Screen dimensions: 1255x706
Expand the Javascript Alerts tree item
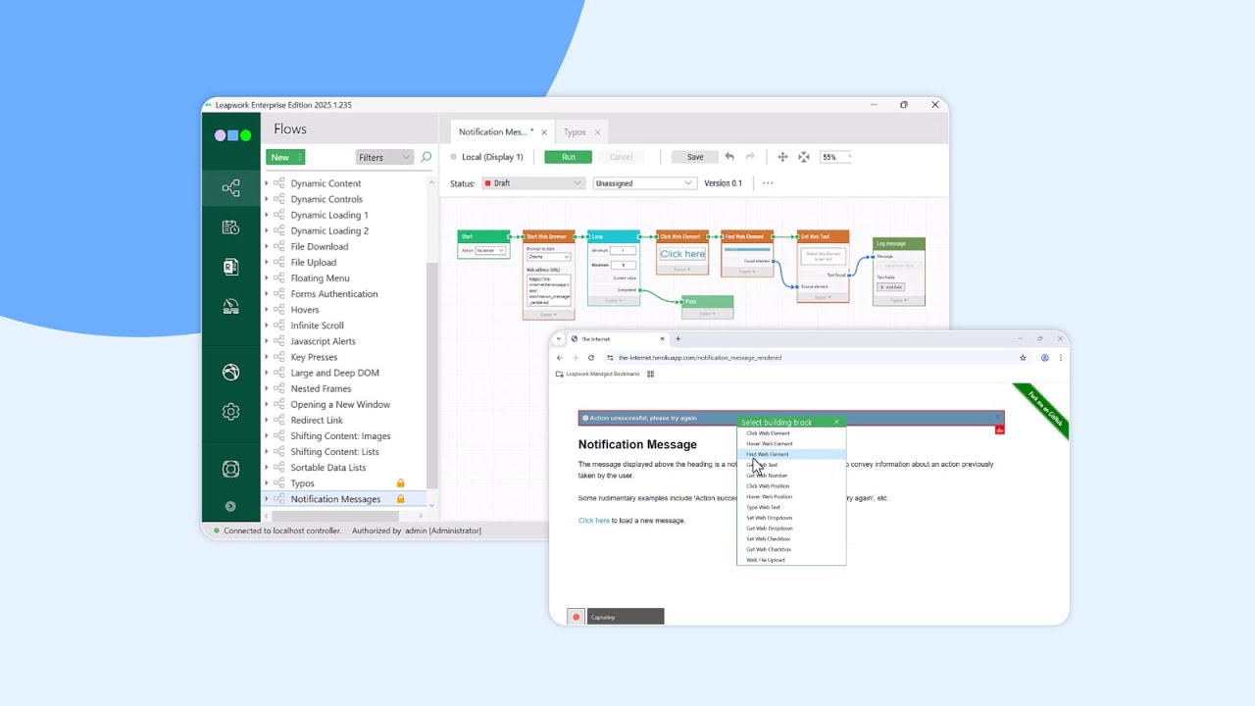click(x=267, y=341)
